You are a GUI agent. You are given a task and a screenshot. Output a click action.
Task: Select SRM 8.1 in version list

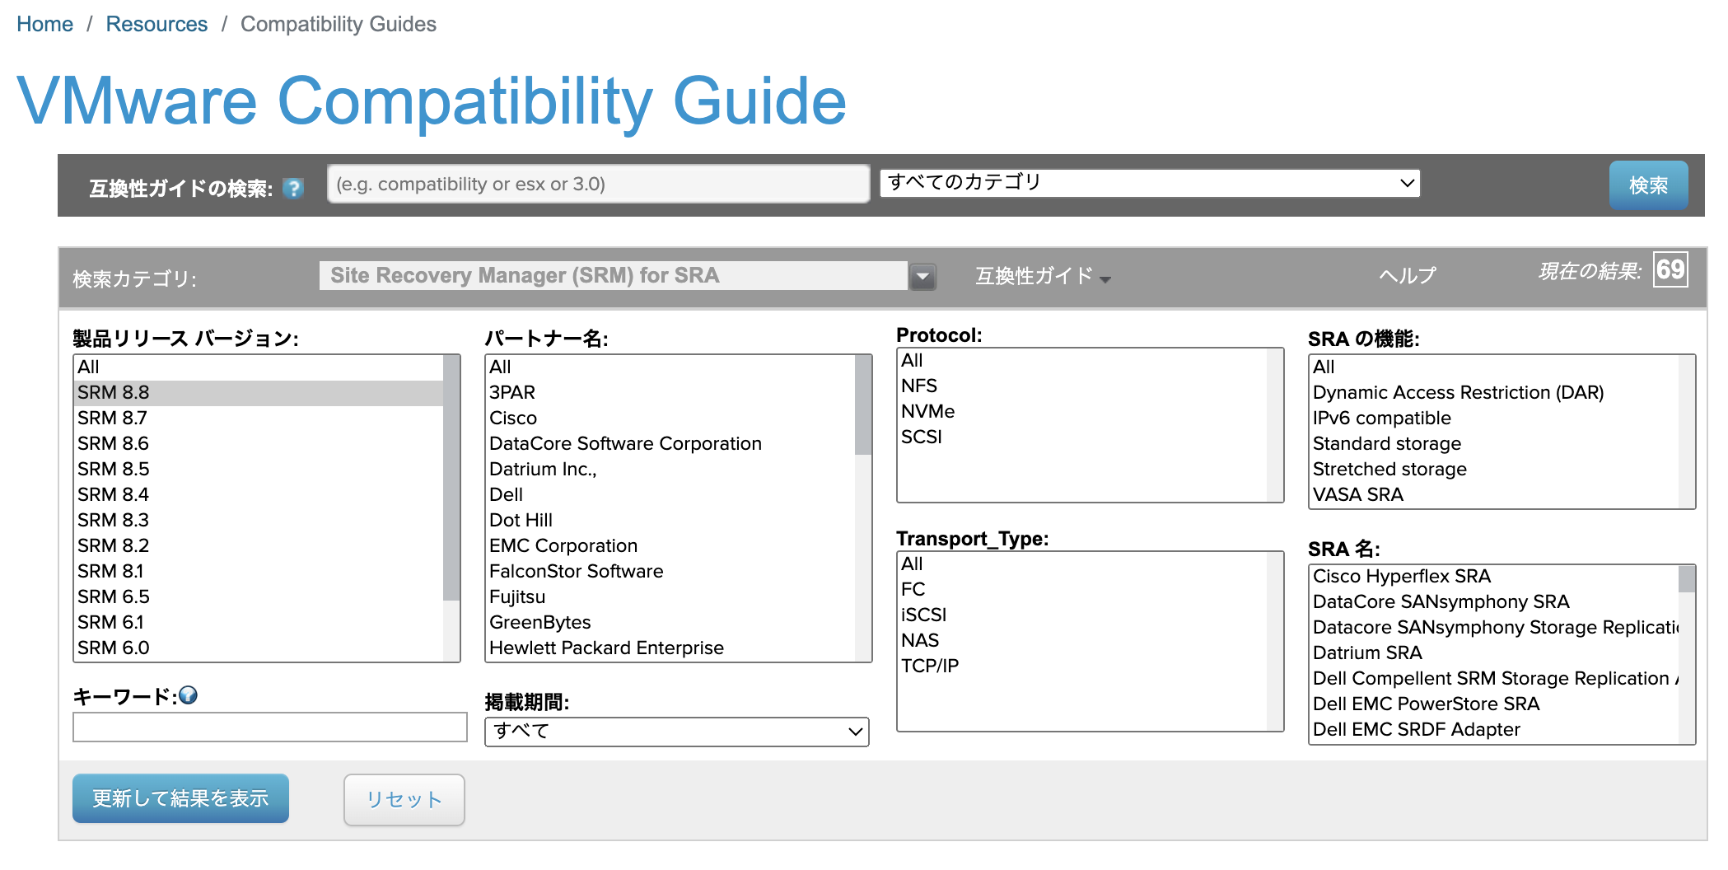click(259, 571)
